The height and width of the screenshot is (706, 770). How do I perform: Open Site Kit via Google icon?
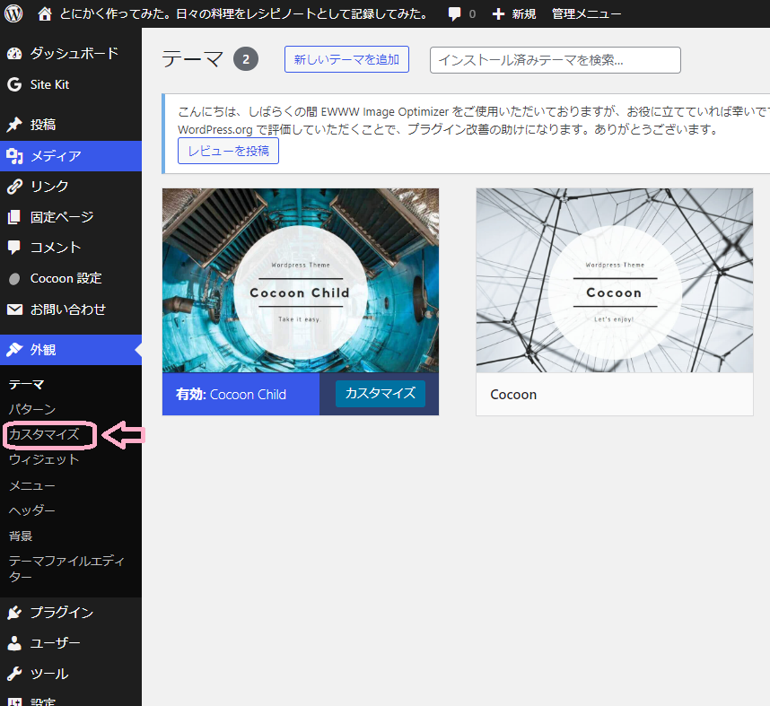tap(14, 85)
